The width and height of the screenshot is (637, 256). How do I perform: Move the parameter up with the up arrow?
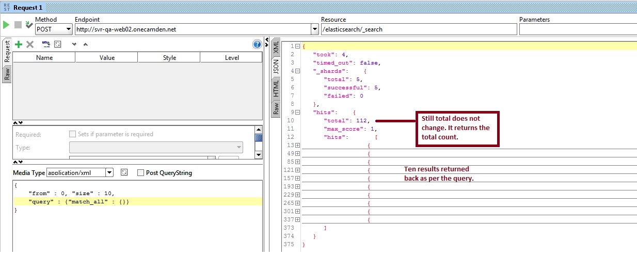point(86,44)
